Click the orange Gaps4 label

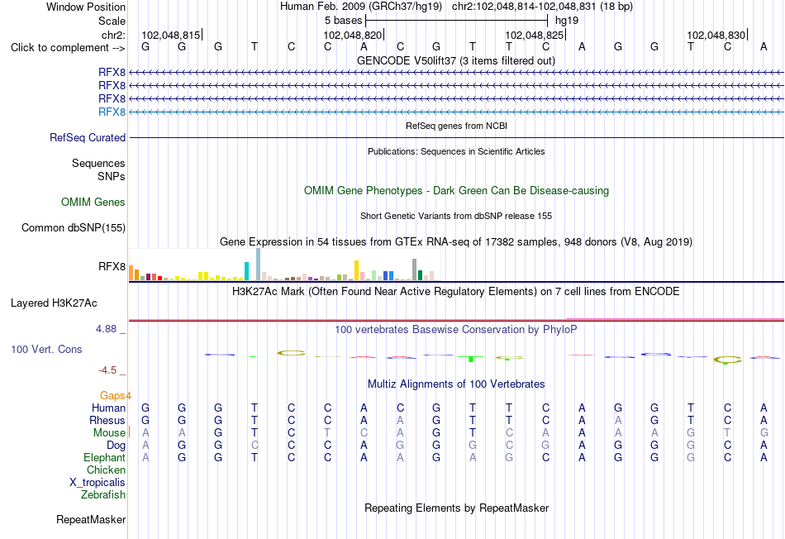pos(116,396)
